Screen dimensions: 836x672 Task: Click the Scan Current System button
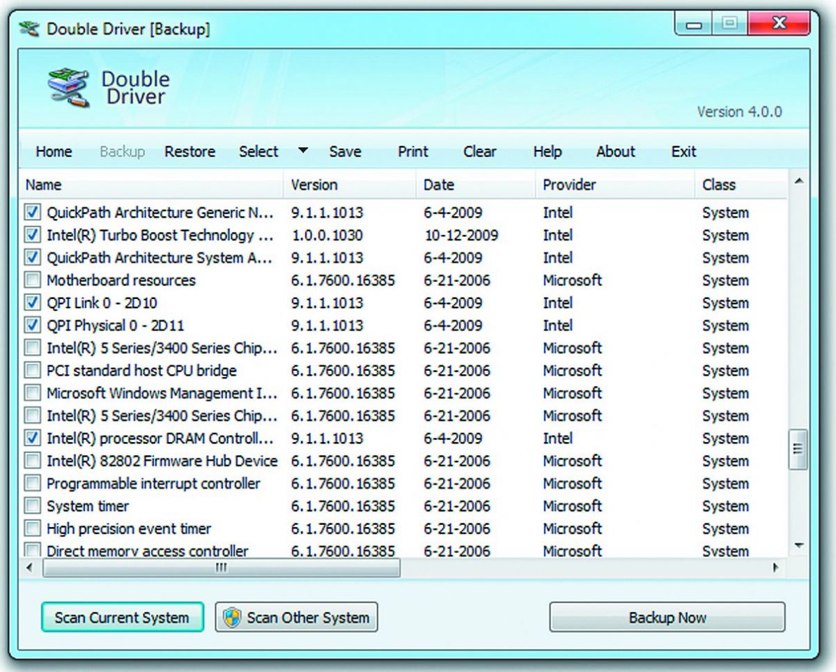tap(122, 618)
